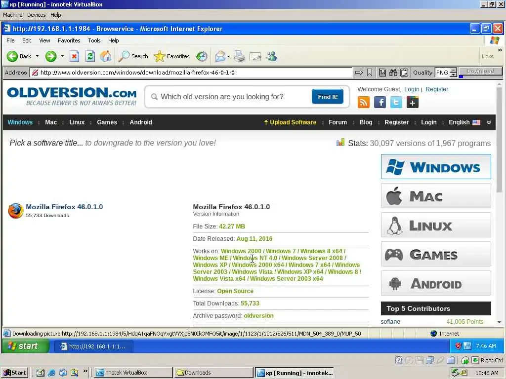Image resolution: width=506 pixels, height=379 pixels.
Task: Select the Android tab in navigation
Action: [x=141, y=122]
